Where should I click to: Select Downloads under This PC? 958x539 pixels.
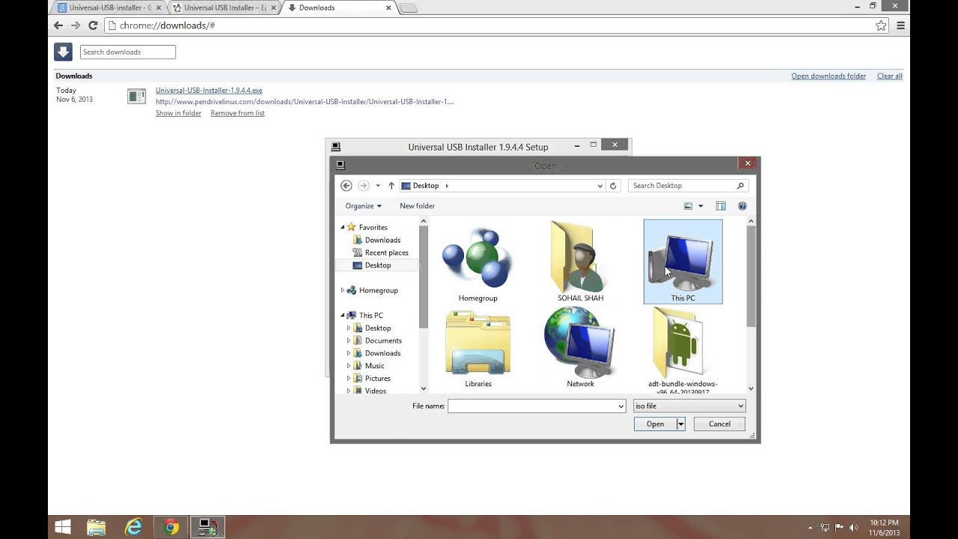(x=382, y=353)
